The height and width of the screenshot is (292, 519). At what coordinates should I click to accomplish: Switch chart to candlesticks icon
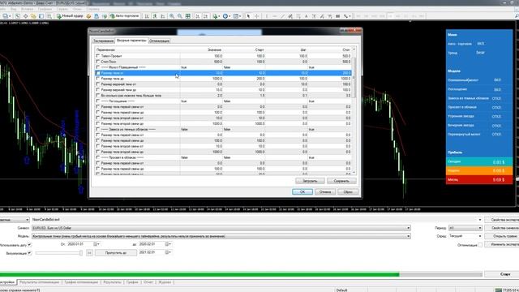click(155, 16)
